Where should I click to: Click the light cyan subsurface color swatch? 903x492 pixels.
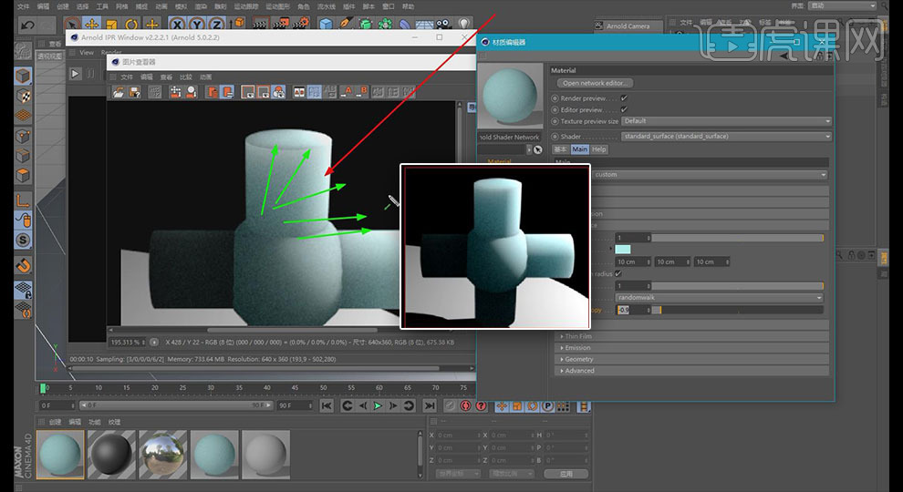pyautogui.click(x=623, y=249)
